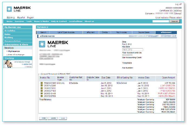Open the online chat help banner

coord(18,64)
